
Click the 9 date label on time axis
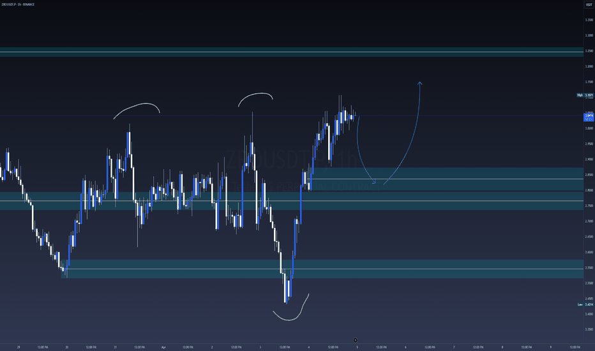click(550, 347)
